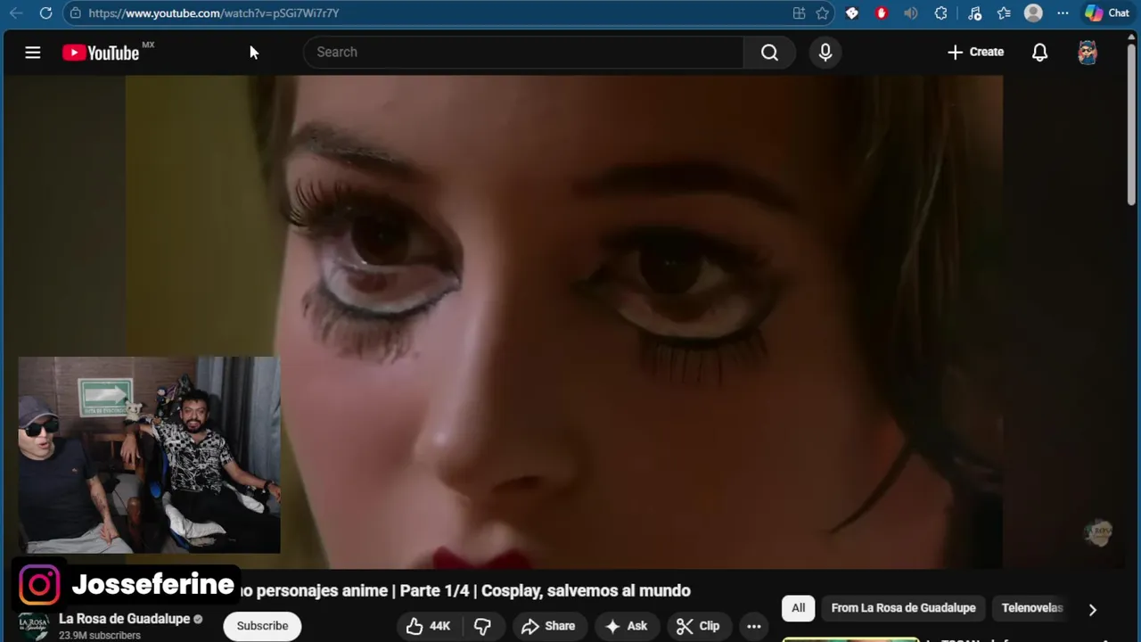Subscribe to La Rosa de Guadalupe
Screen dimensions: 1141x642
(262, 626)
